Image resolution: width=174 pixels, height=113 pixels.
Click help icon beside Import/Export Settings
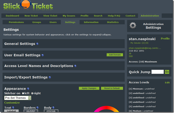[x=50, y=78]
